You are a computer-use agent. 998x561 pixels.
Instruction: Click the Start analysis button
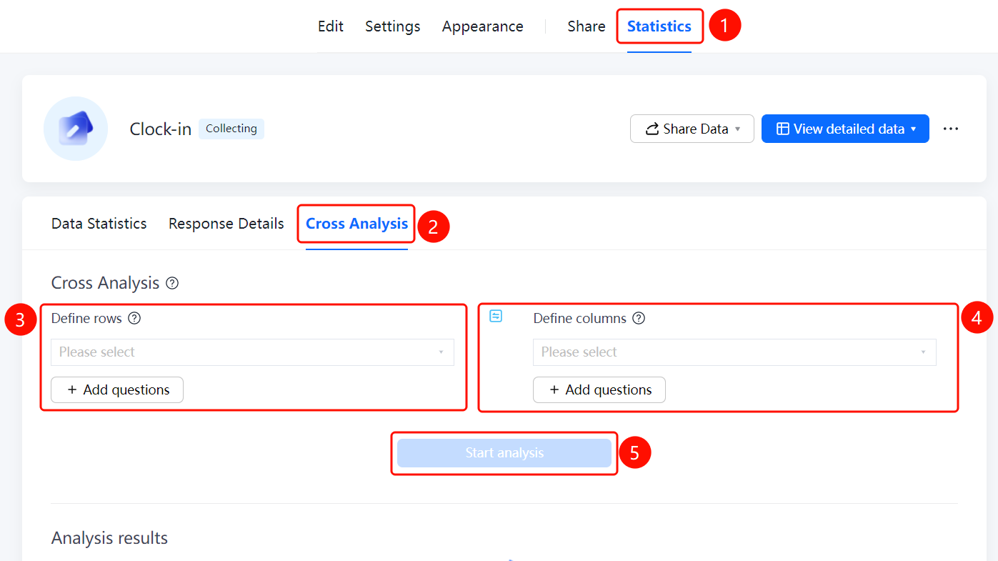tap(504, 453)
